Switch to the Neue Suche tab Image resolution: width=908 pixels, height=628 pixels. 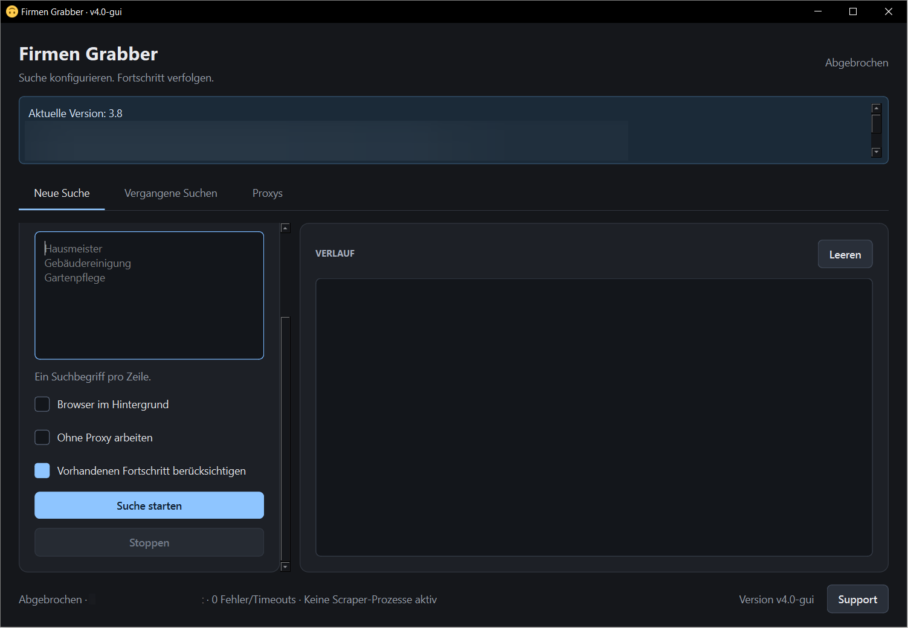point(62,193)
